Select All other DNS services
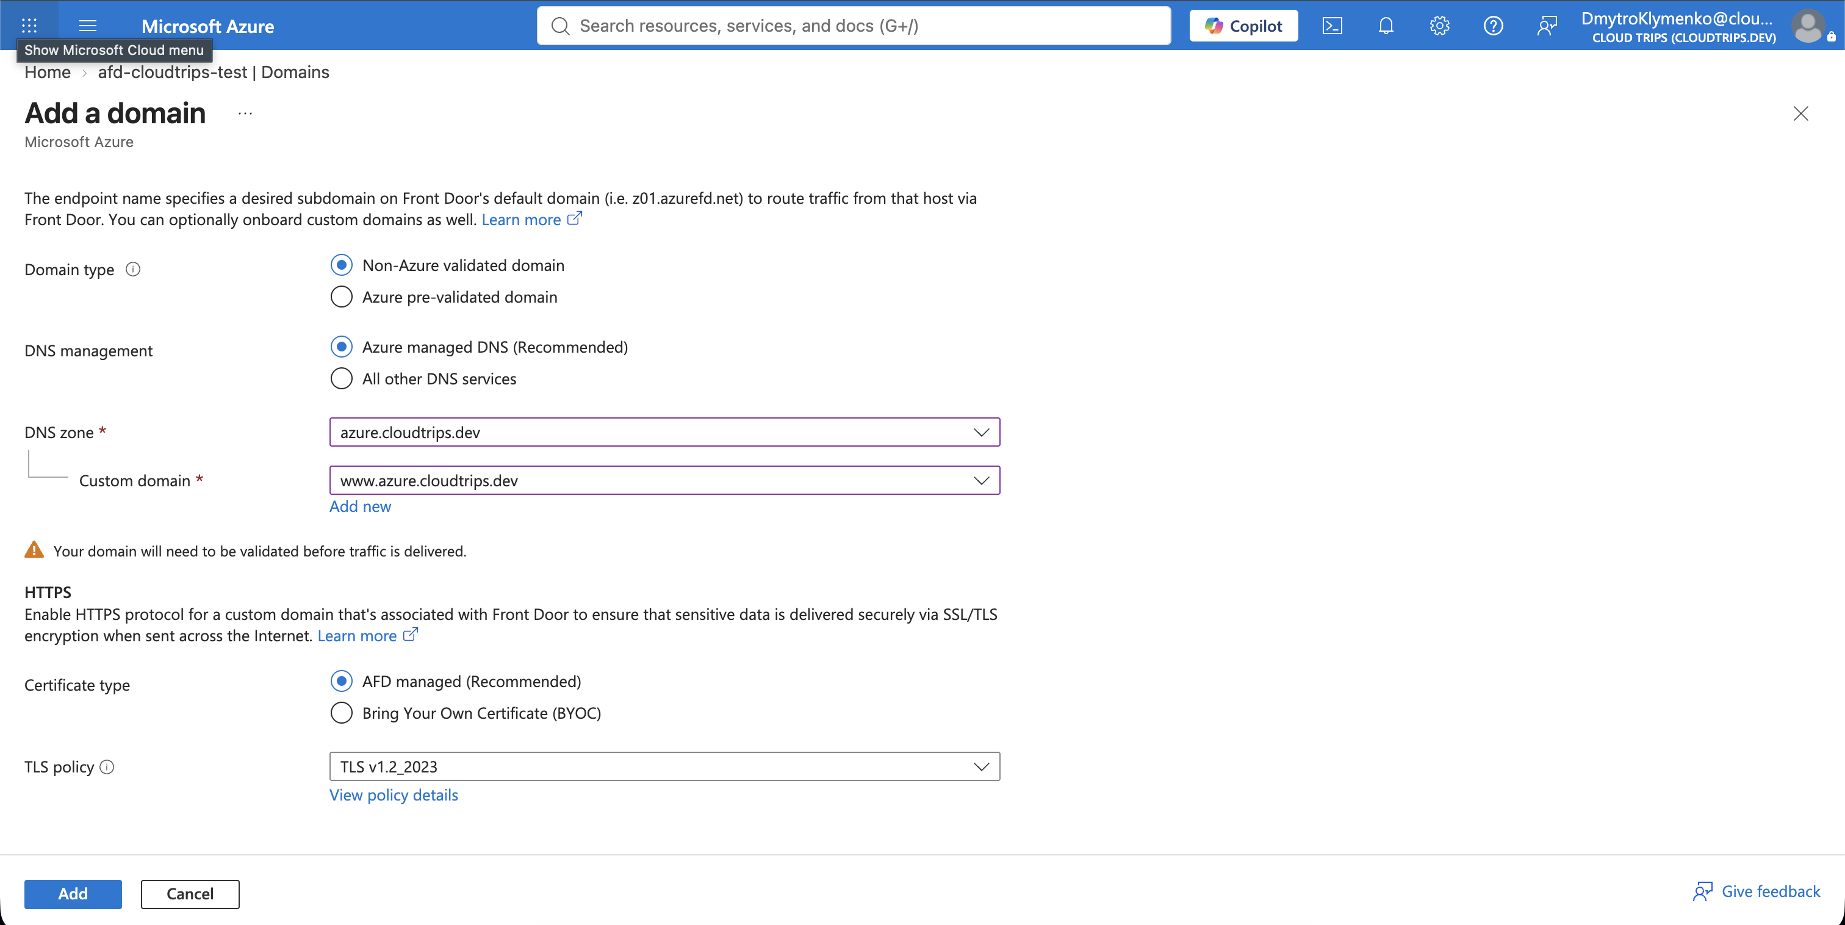The image size is (1845, 925). coord(342,378)
